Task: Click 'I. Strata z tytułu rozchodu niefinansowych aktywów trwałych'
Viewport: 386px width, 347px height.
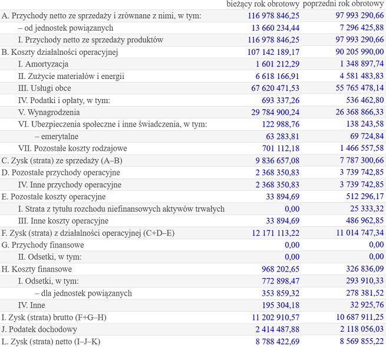Action: coord(121,209)
